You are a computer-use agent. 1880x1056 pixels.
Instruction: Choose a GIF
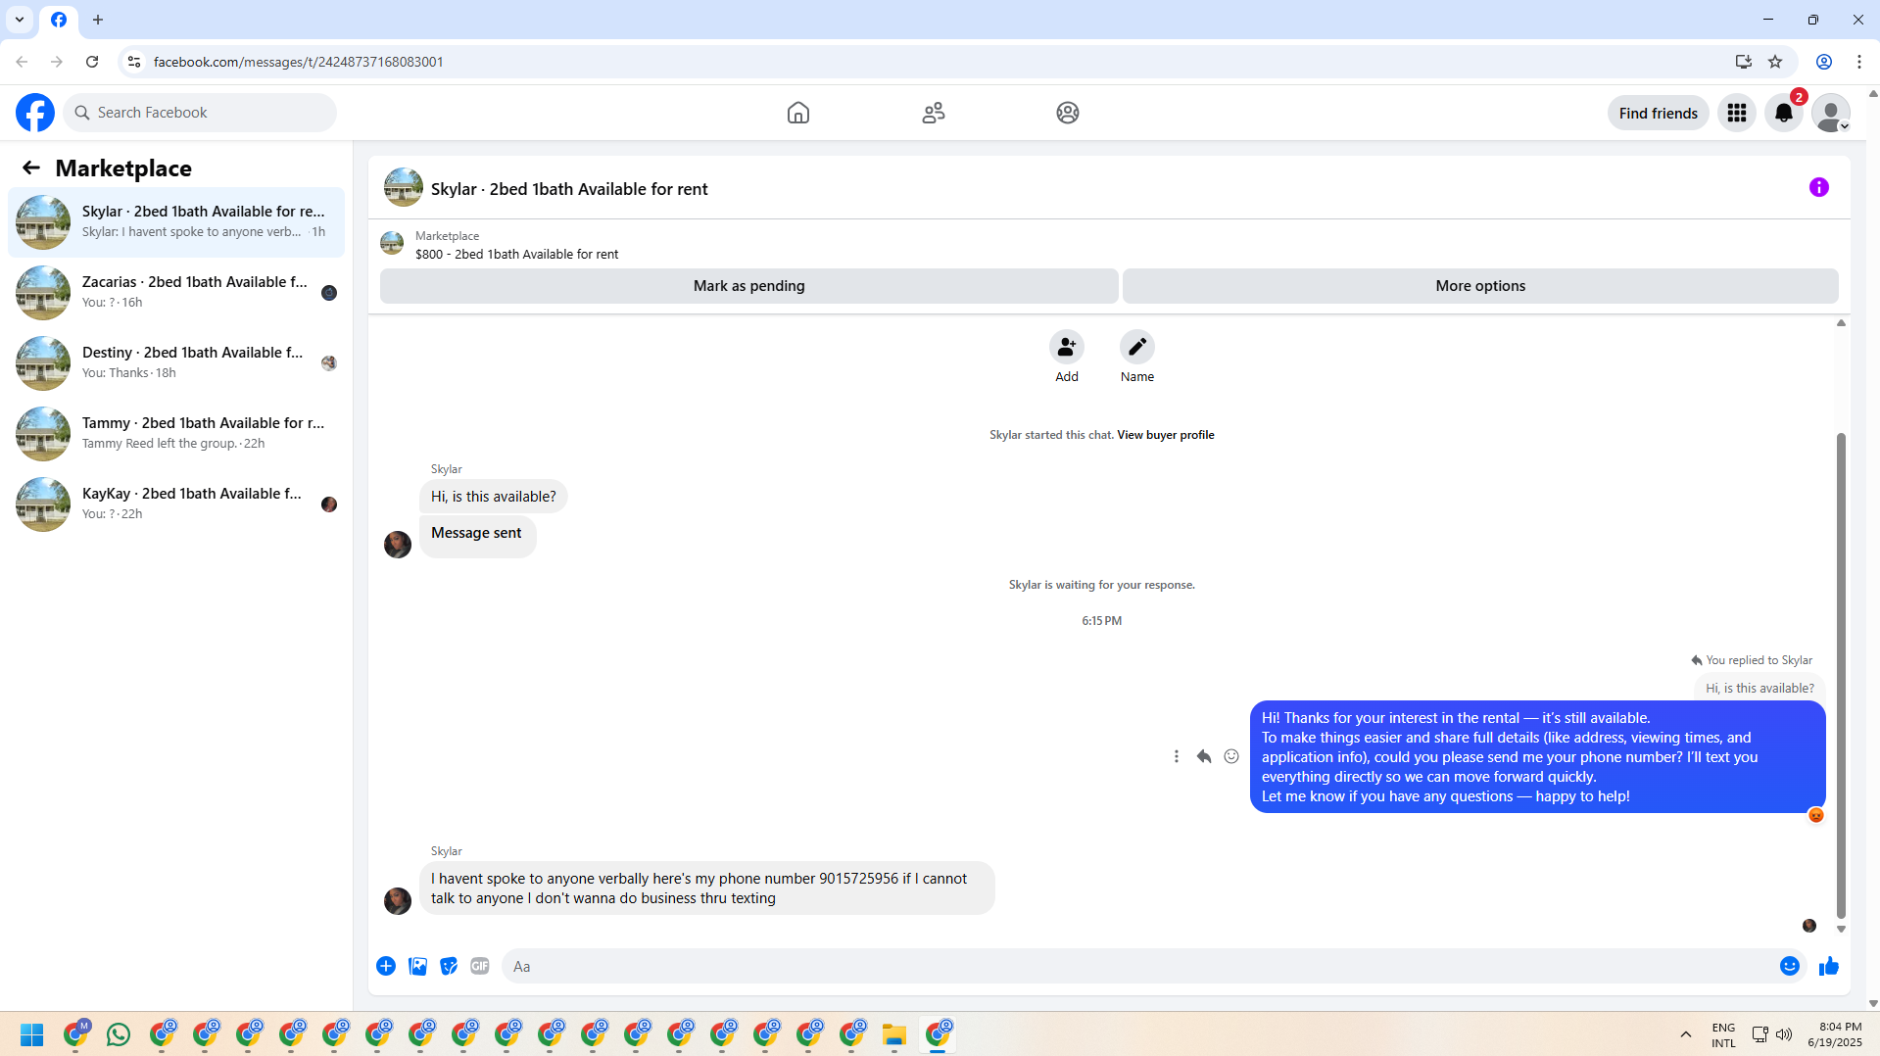pos(480,966)
